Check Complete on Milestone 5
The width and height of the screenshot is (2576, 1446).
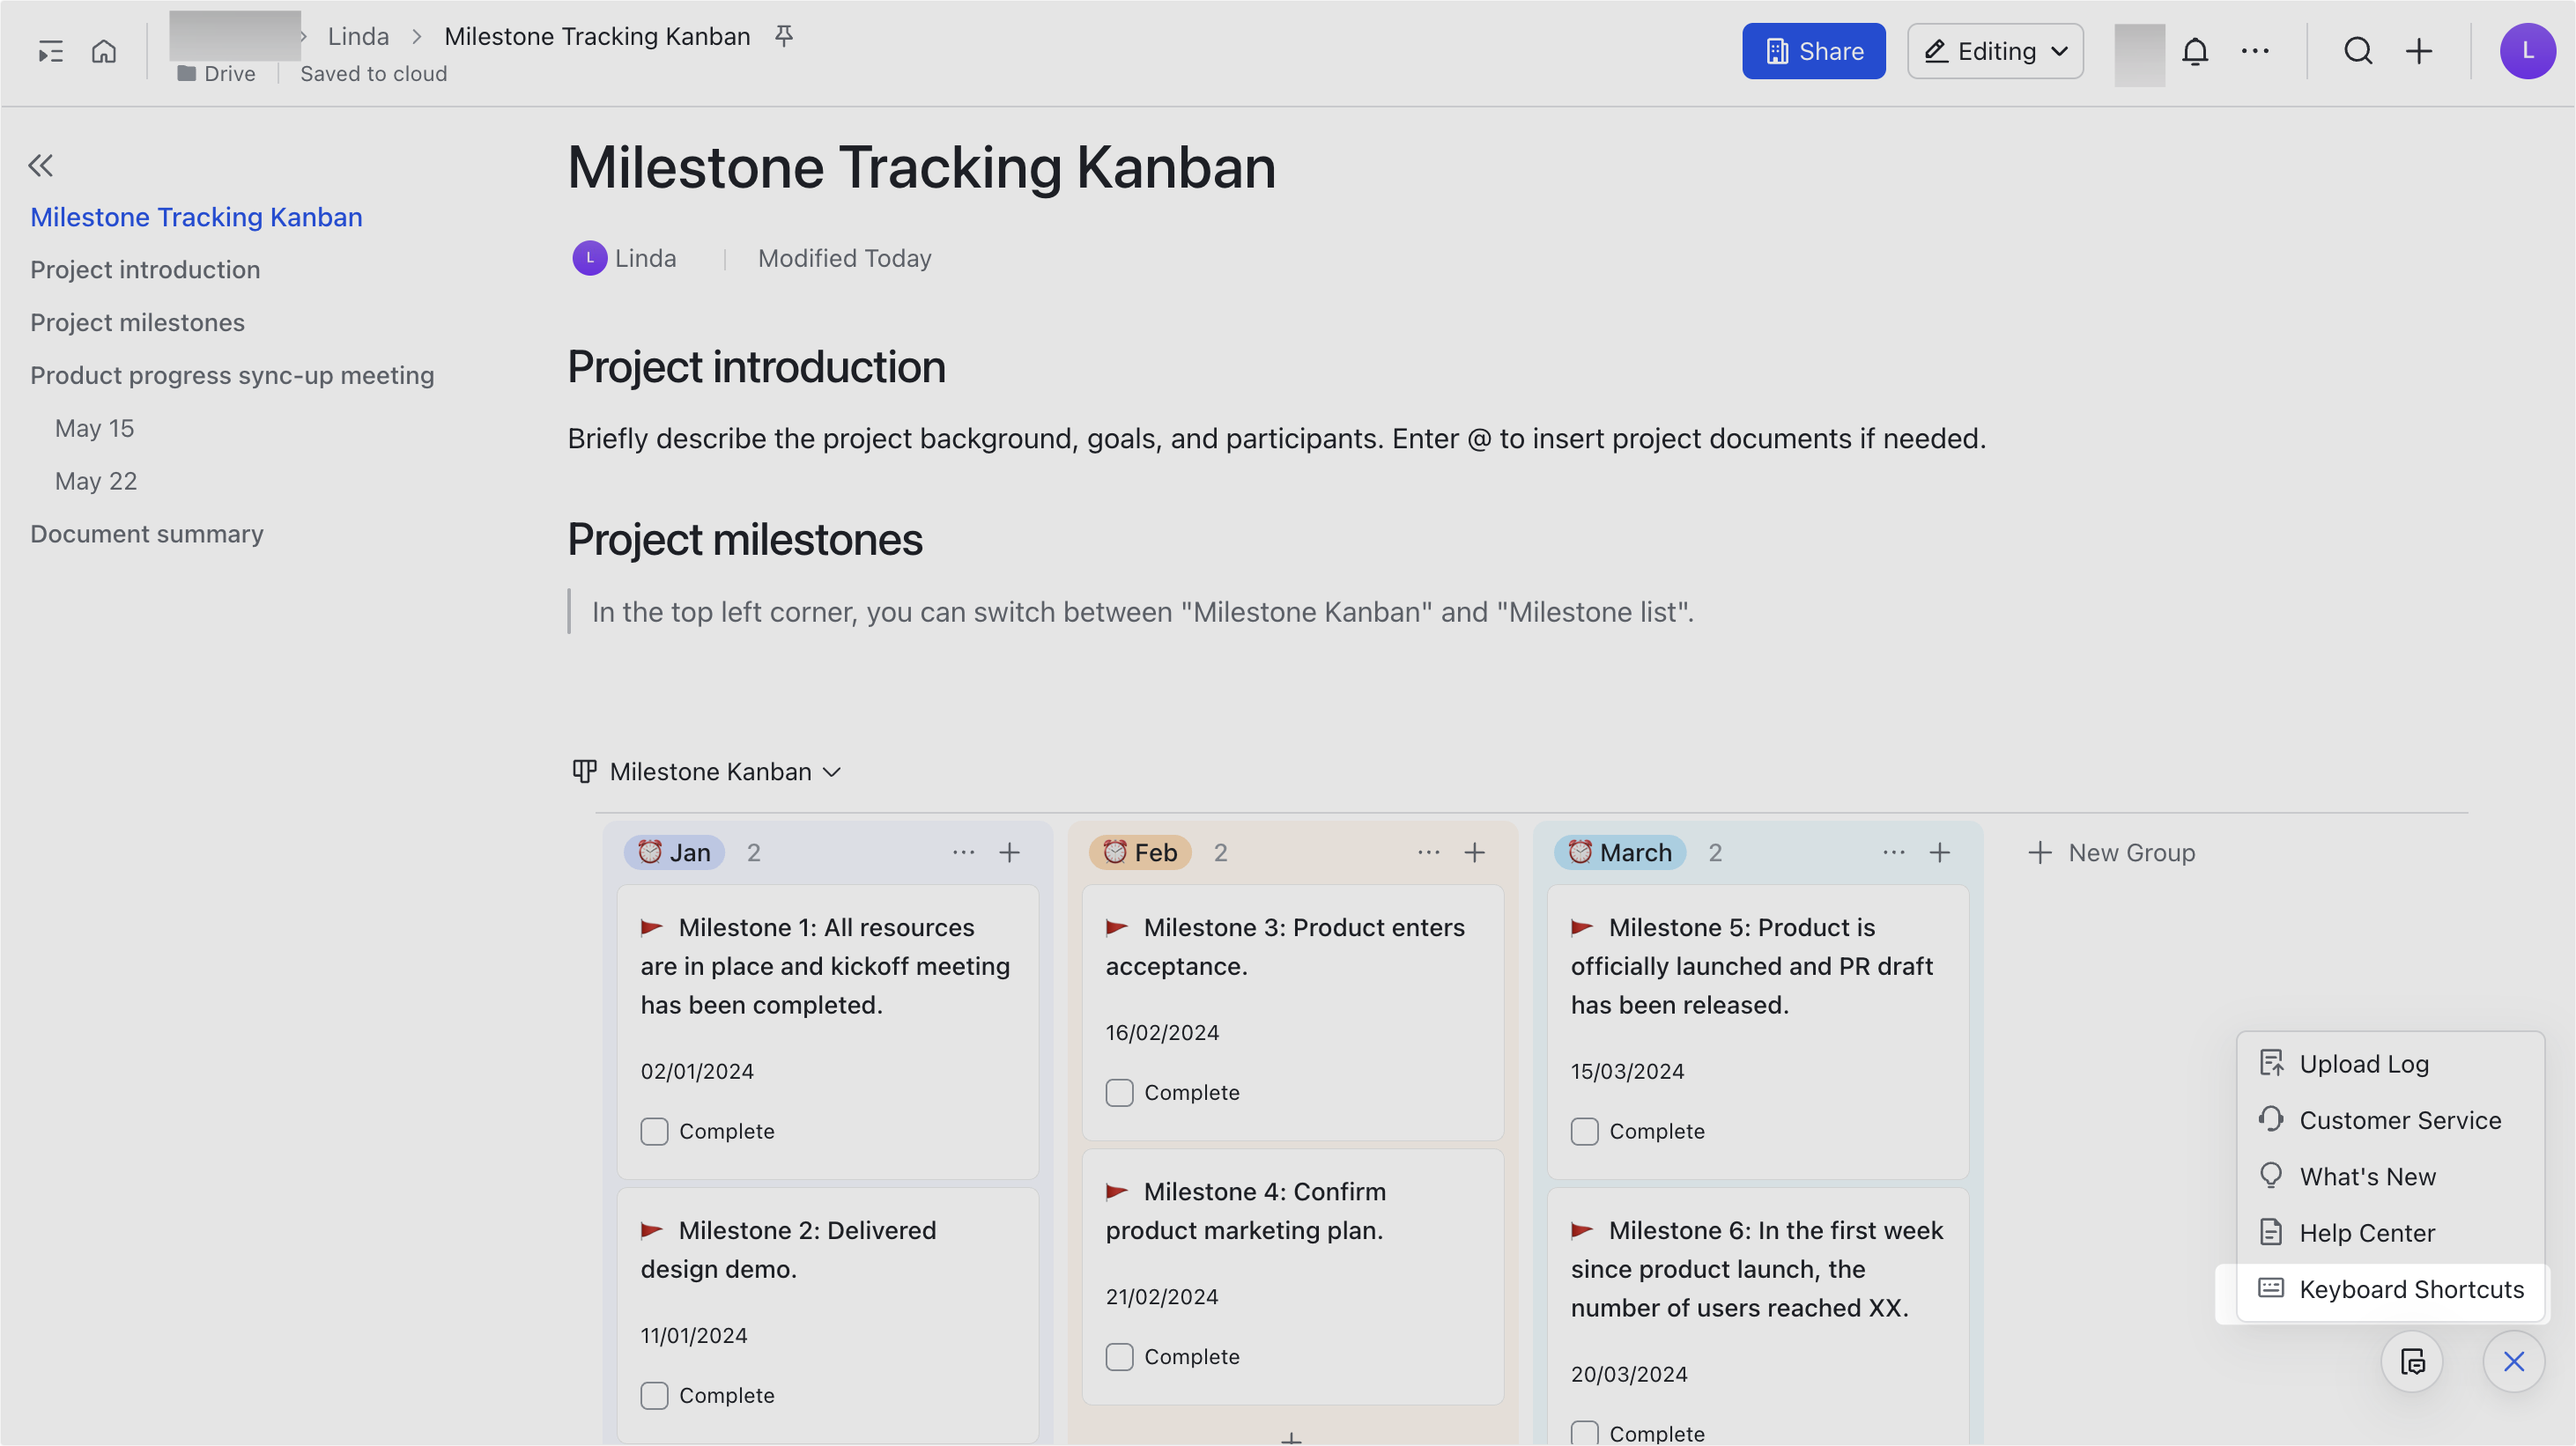point(1584,1132)
